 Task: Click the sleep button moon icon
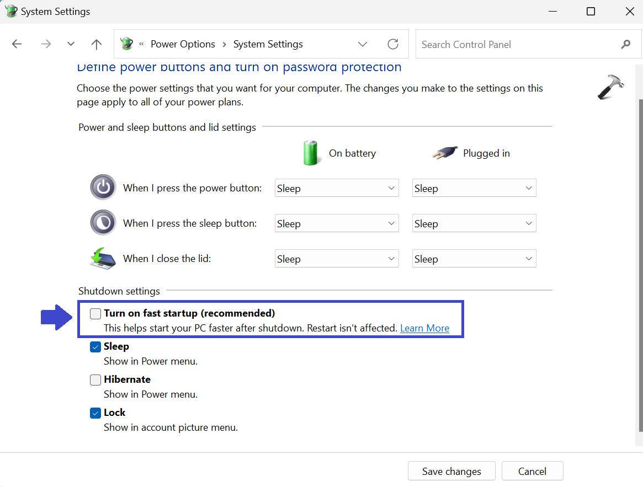[103, 223]
